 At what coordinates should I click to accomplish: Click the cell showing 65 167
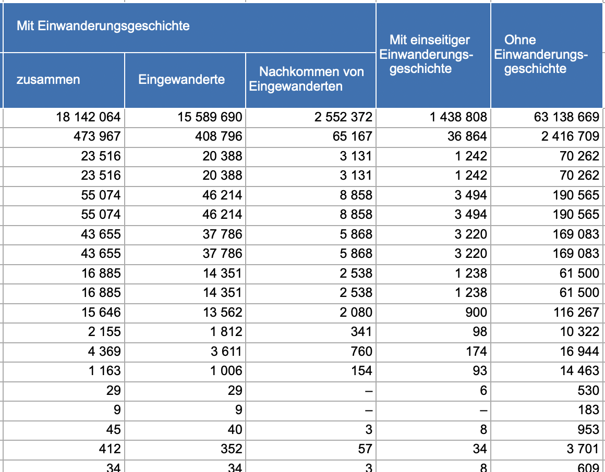(x=311, y=137)
